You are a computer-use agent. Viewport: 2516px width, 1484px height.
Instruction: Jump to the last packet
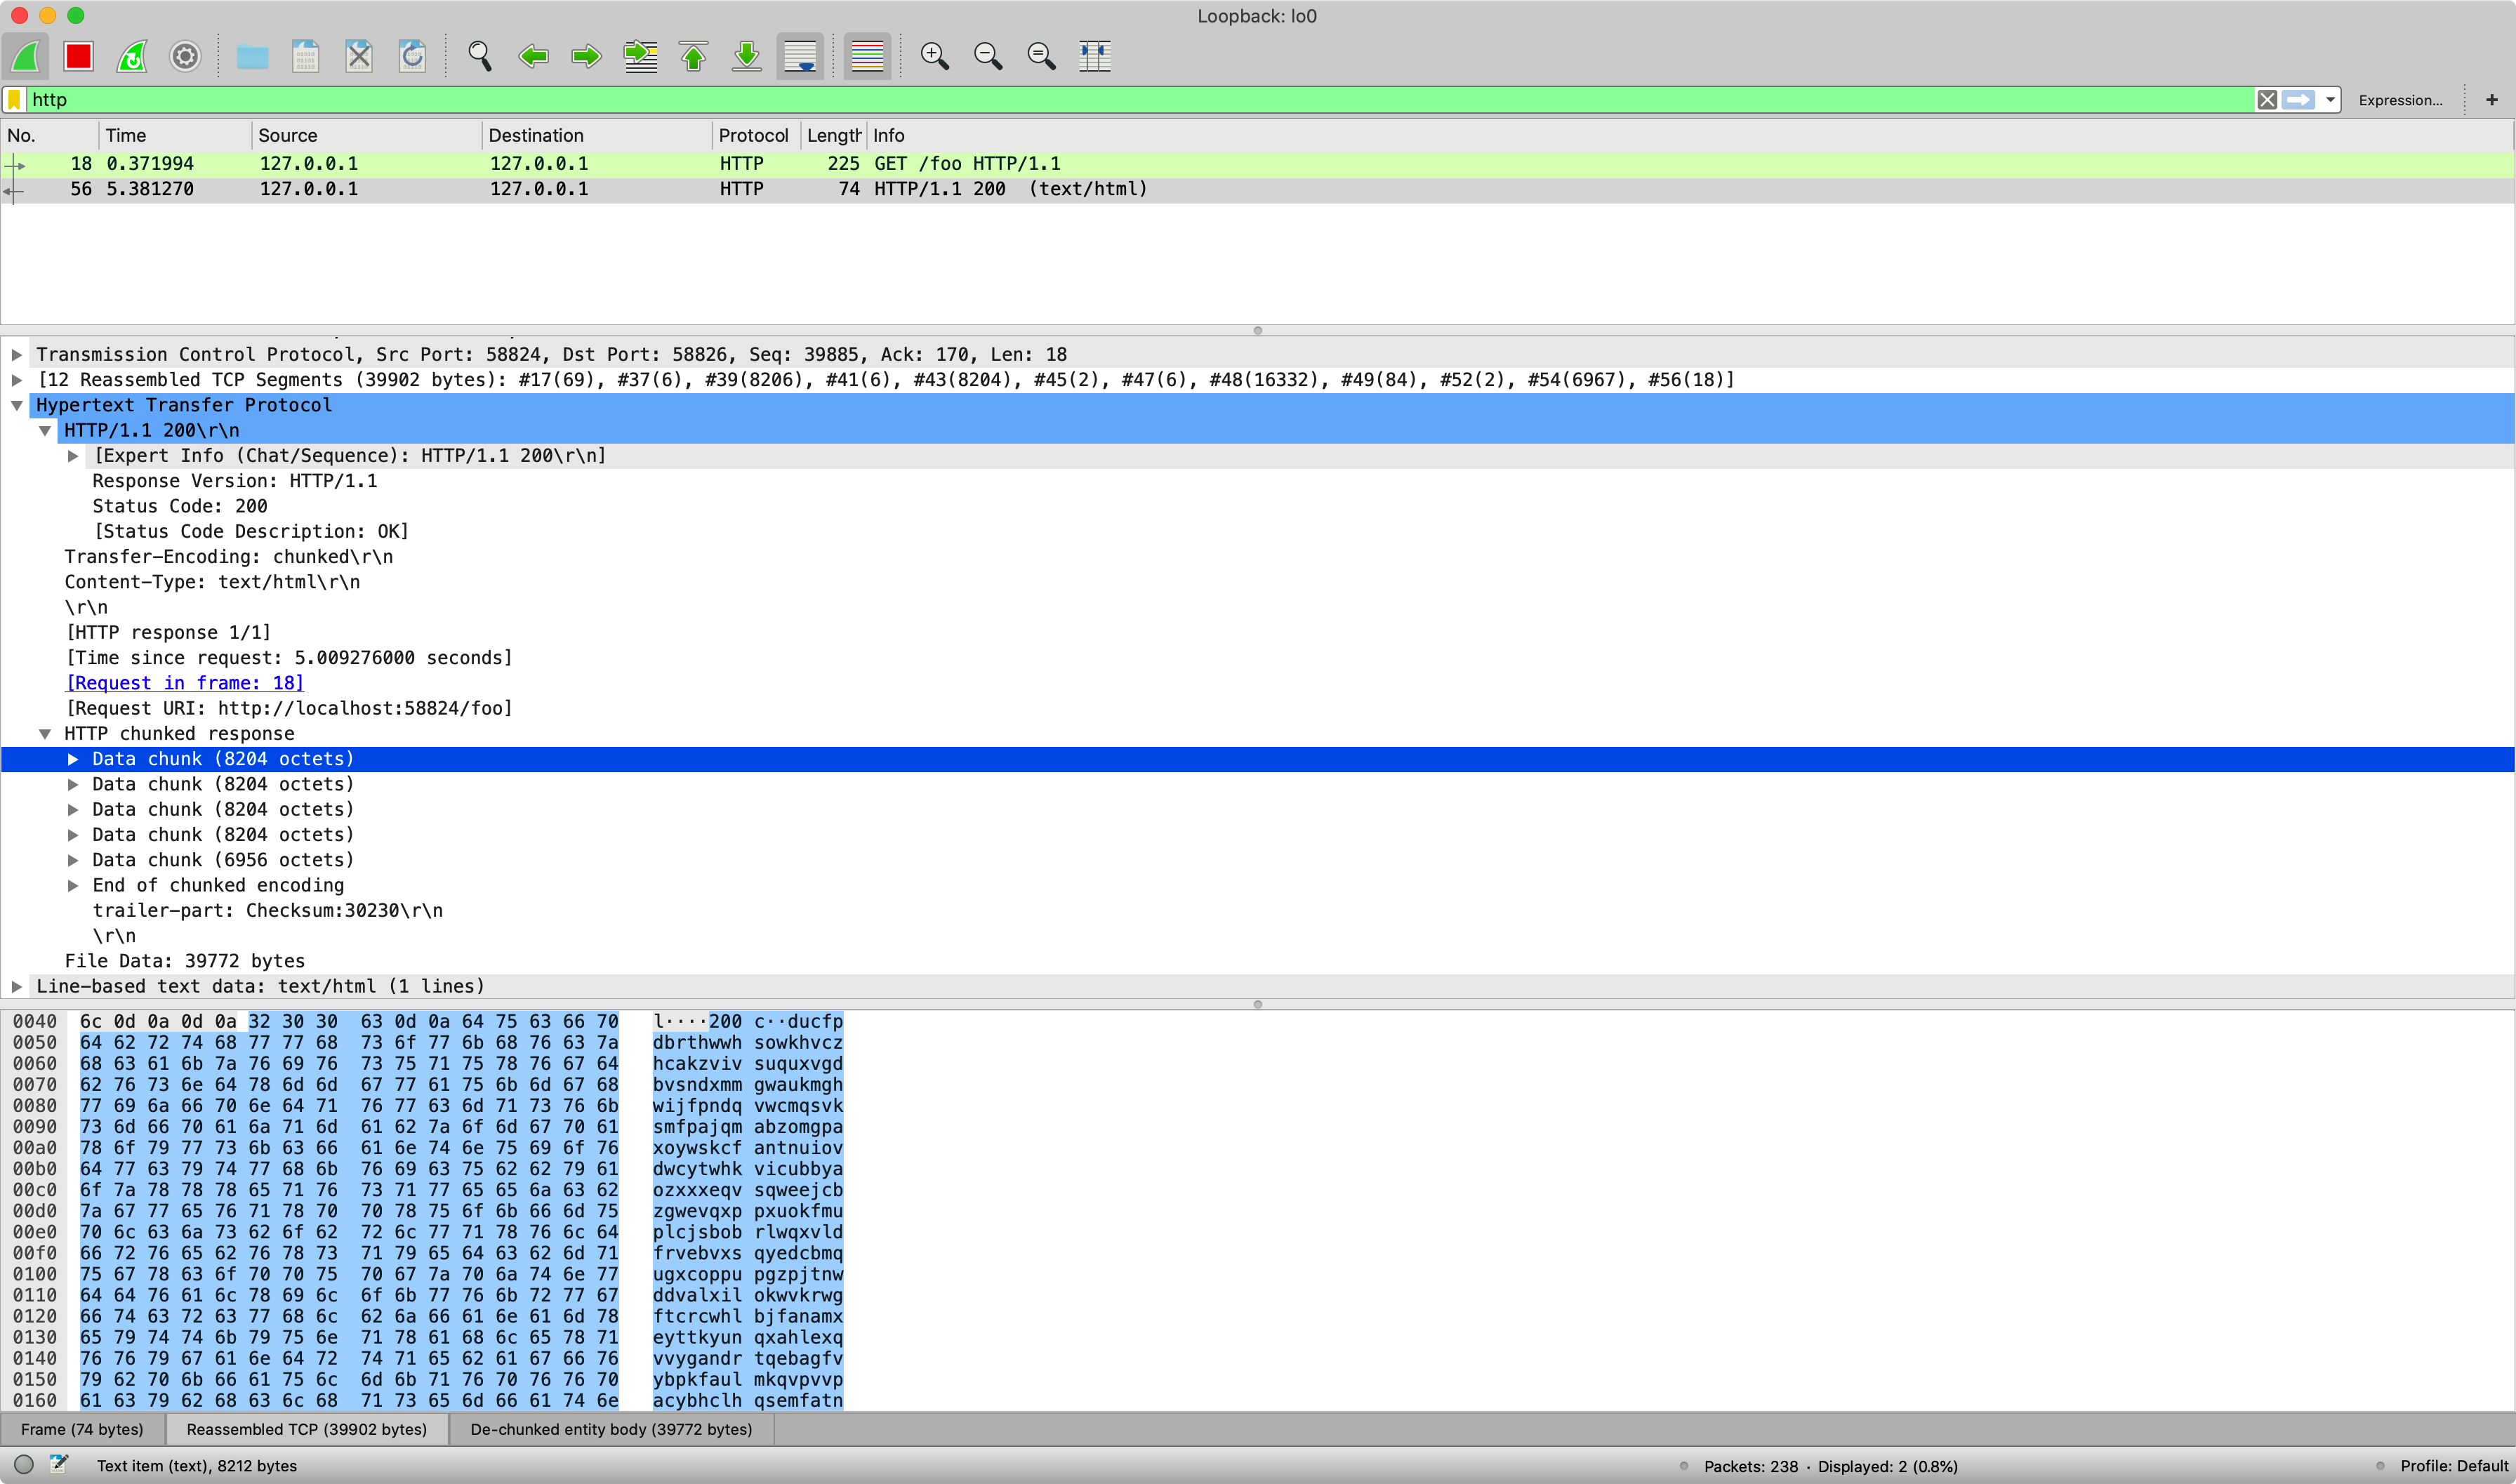click(747, 56)
